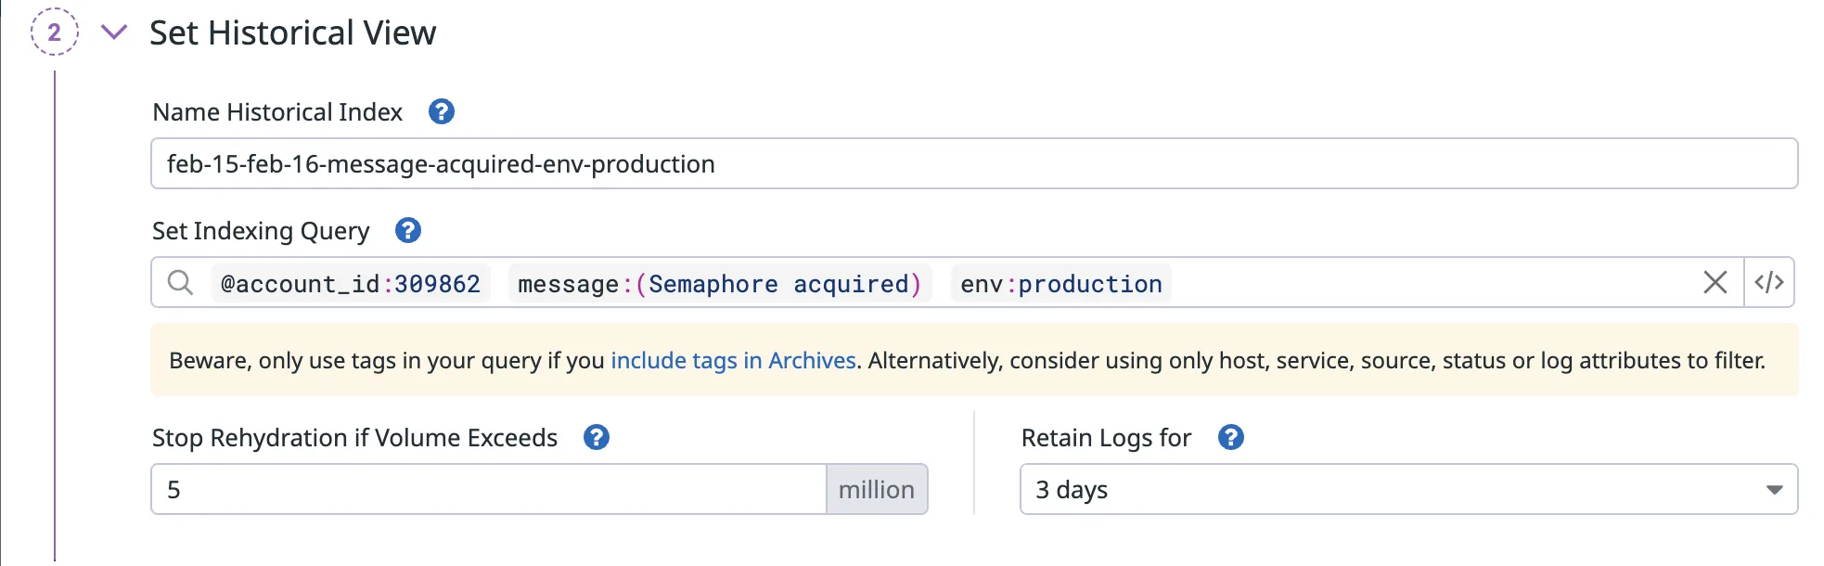Toggle raw query code editor view

tap(1768, 283)
